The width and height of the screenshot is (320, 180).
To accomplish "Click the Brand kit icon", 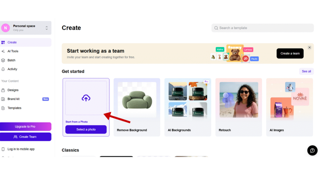I will coord(3,99).
